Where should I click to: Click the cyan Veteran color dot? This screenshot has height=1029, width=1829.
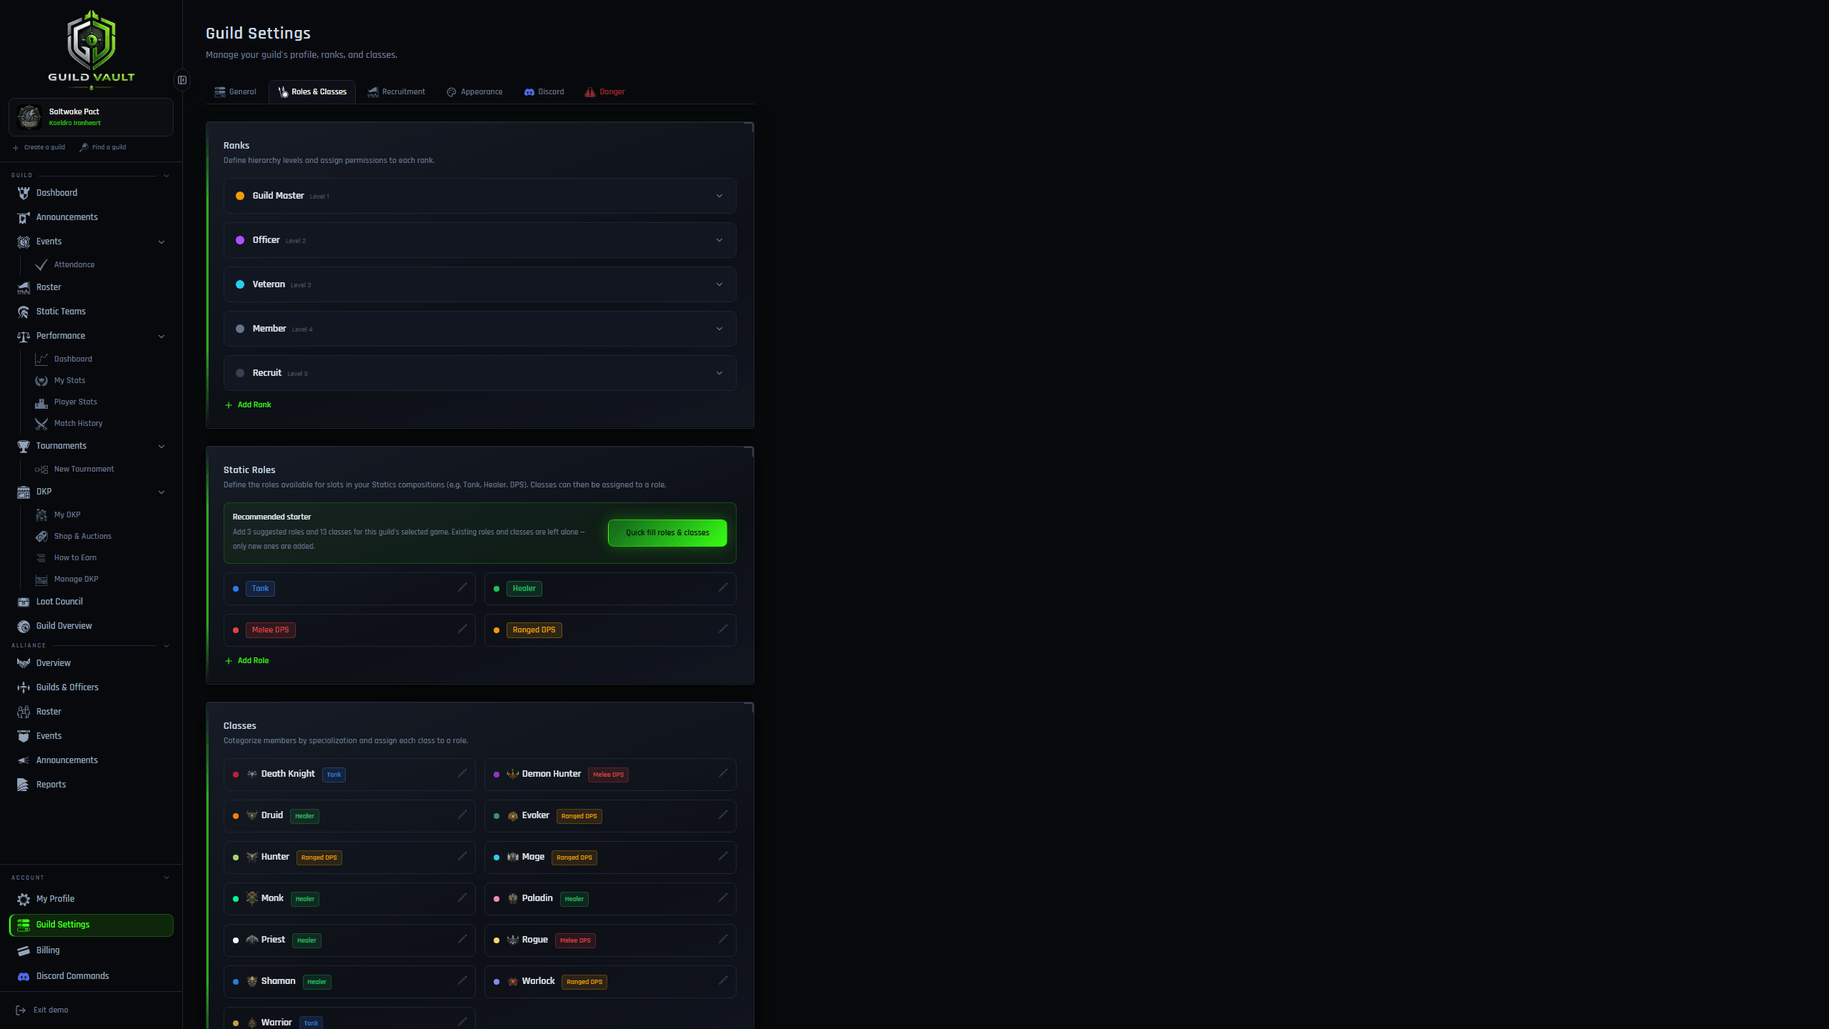click(x=240, y=284)
